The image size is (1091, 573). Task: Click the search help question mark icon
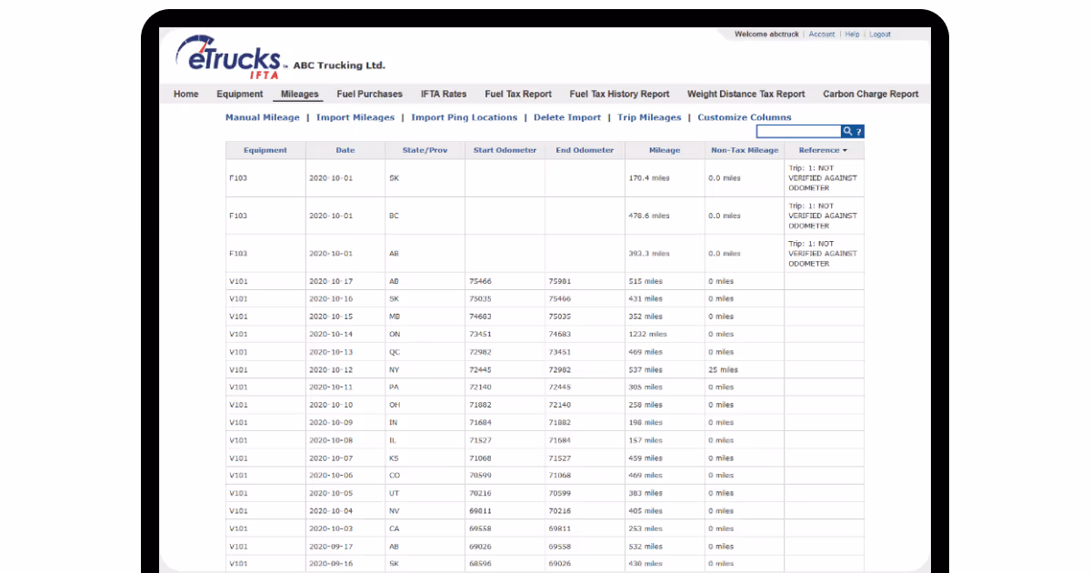(859, 132)
